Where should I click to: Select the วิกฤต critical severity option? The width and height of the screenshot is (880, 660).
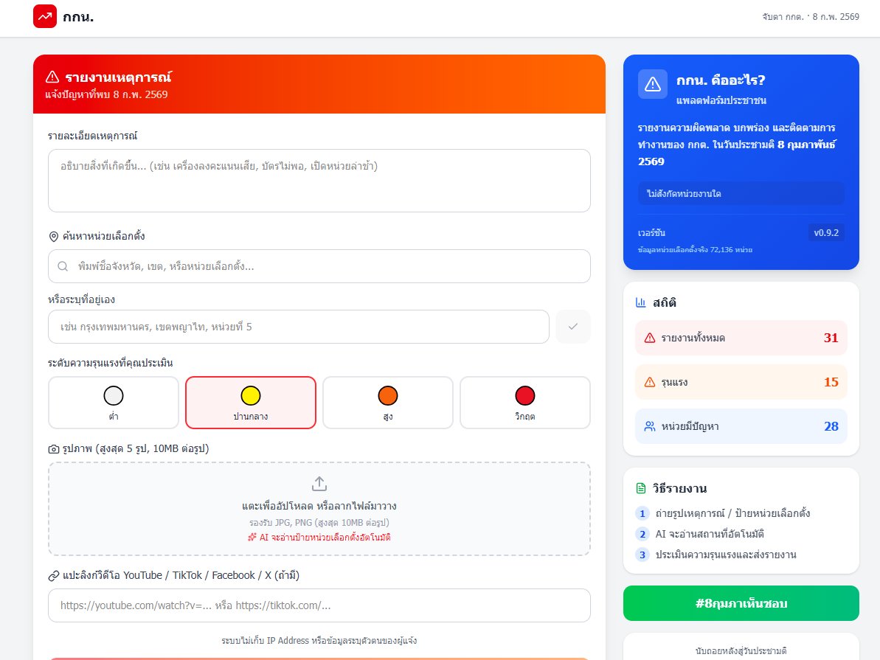525,403
